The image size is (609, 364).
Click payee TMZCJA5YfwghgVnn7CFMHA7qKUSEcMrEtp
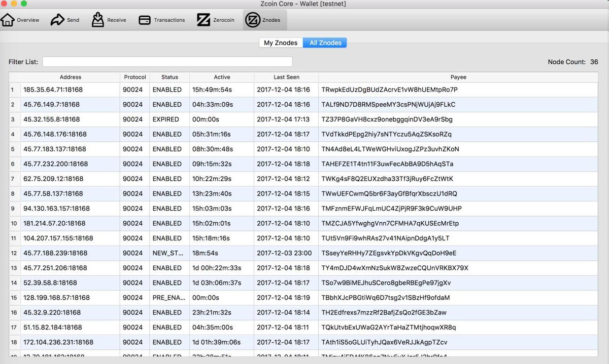(x=390, y=223)
